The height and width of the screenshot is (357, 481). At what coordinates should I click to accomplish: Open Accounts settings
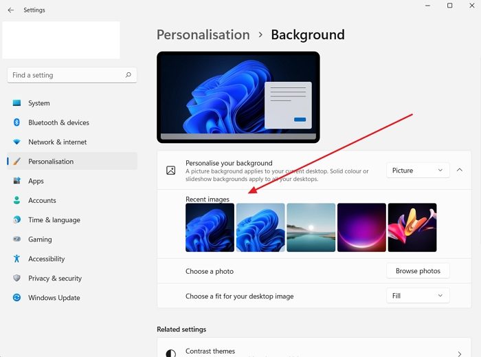pos(72,200)
